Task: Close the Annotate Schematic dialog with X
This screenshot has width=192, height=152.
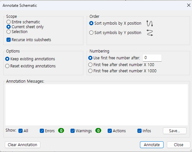Action: point(189,5)
